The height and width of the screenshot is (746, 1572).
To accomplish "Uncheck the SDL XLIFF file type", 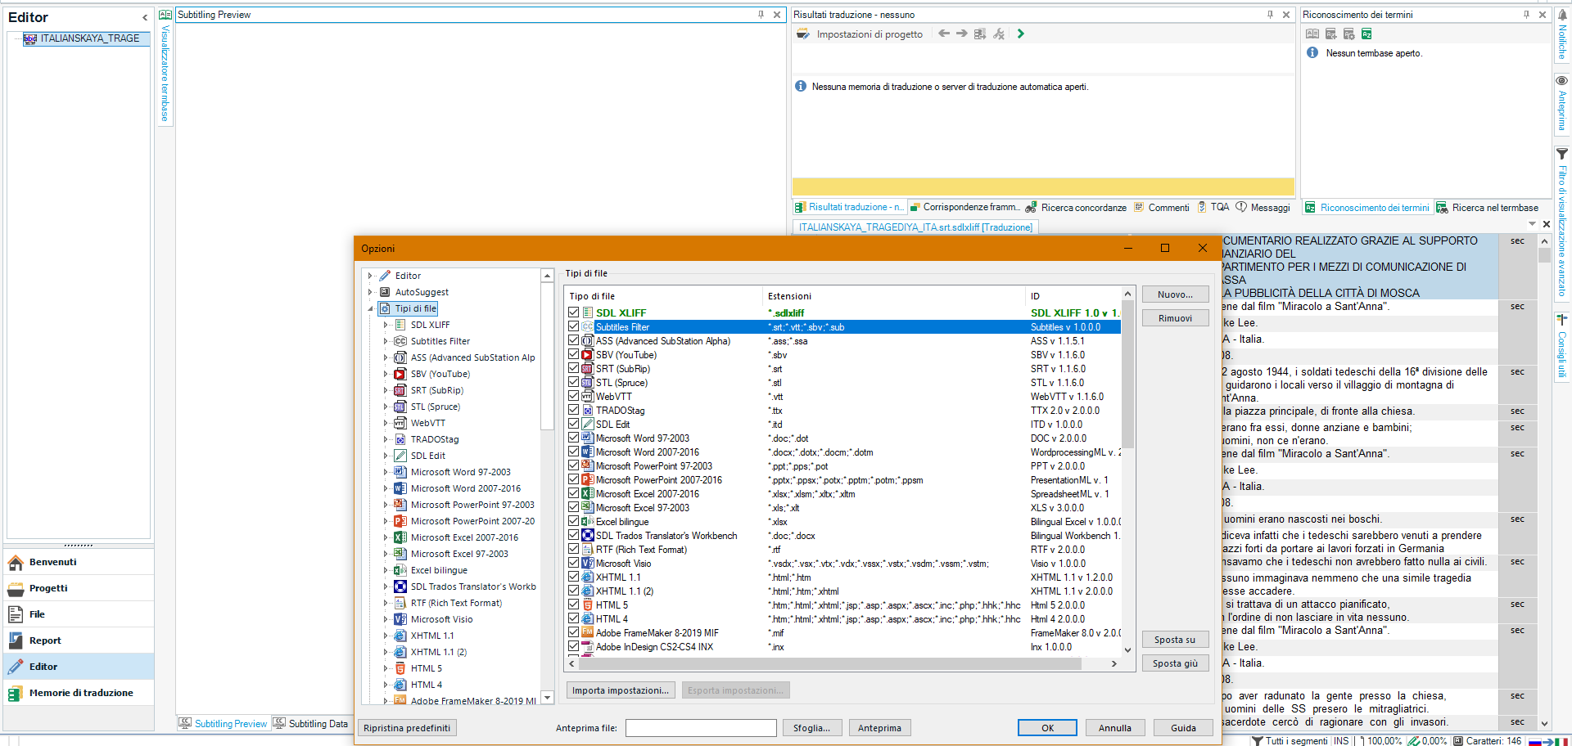I will click(x=574, y=312).
